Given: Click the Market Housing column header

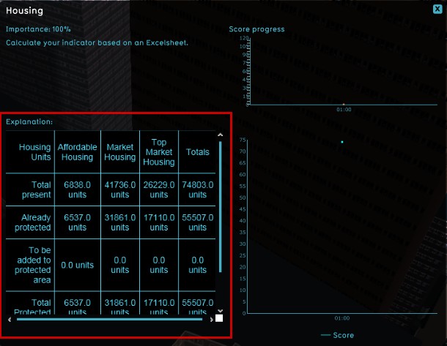Looking at the screenshot, I should pos(119,152).
